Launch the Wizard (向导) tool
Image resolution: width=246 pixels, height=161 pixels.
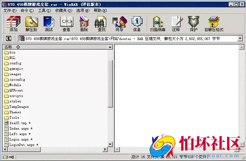119,24
